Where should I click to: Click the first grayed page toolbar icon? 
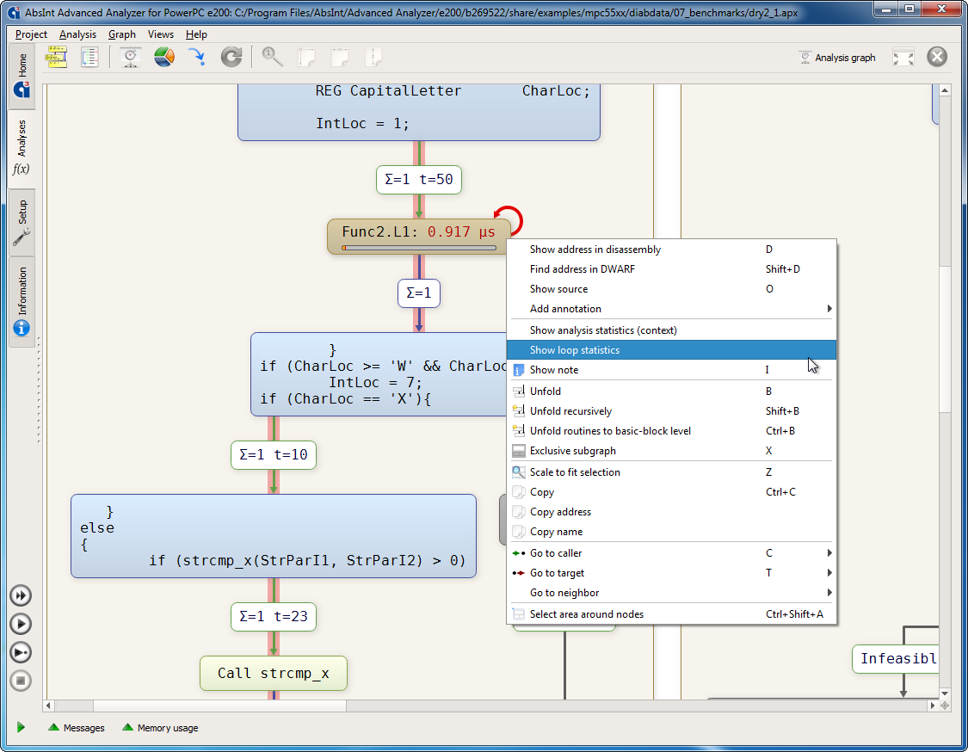coord(306,58)
